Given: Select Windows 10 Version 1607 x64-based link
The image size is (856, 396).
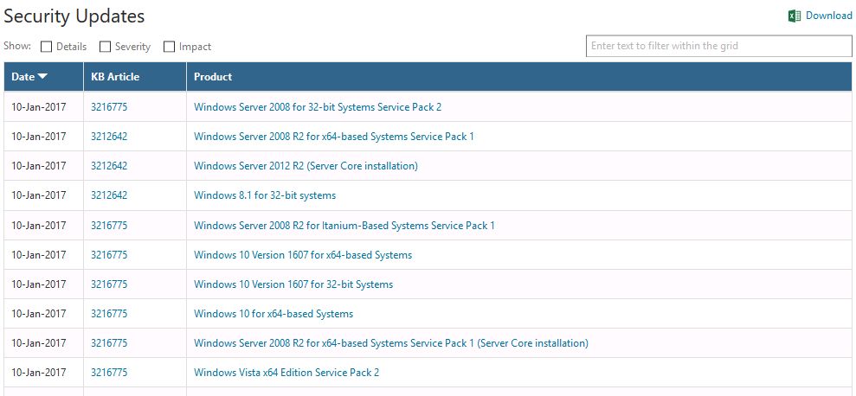Looking at the screenshot, I should point(303,255).
